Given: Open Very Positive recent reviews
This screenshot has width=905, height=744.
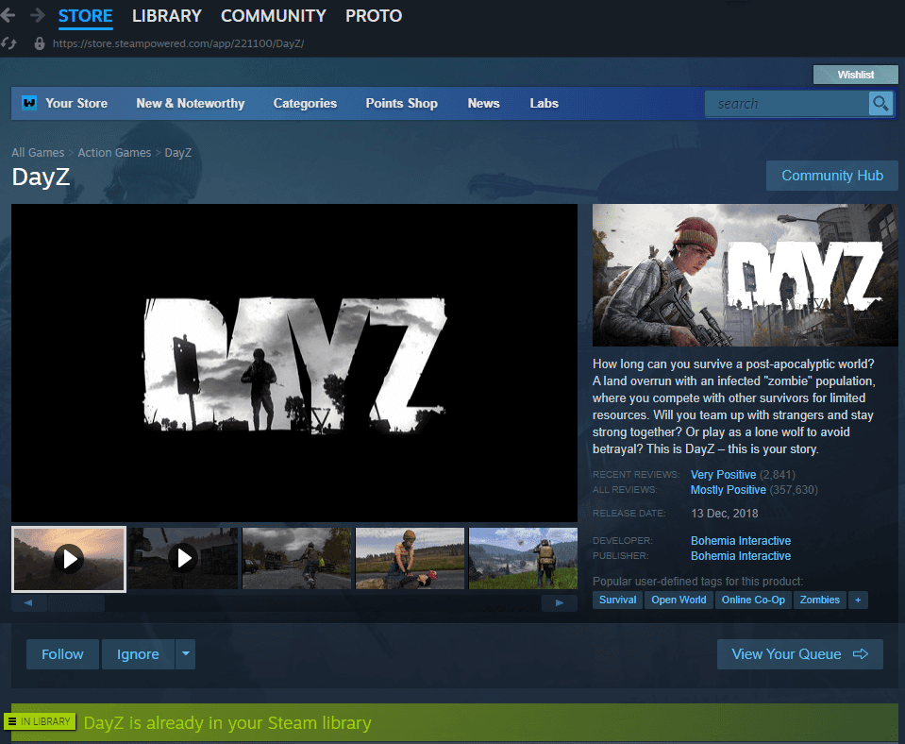Looking at the screenshot, I should 723,475.
